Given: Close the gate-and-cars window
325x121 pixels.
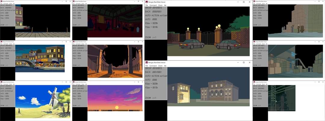Looking at the screenshot, I should (249, 2).
